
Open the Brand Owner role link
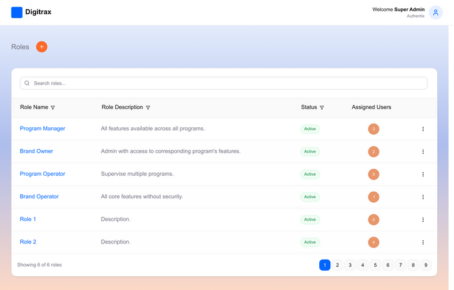pos(36,151)
